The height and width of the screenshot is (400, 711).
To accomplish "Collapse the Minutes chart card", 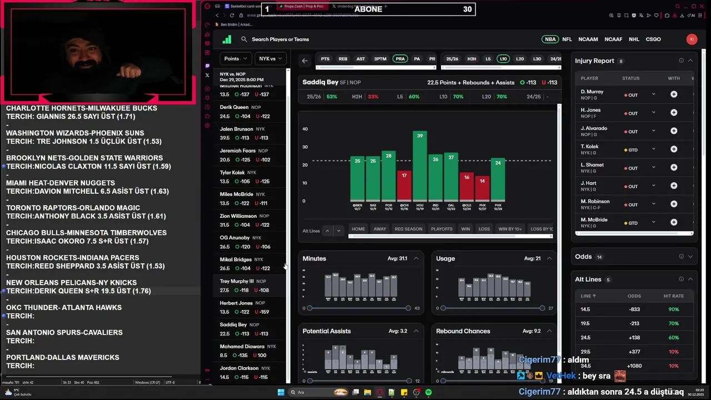I will pyautogui.click(x=416, y=258).
